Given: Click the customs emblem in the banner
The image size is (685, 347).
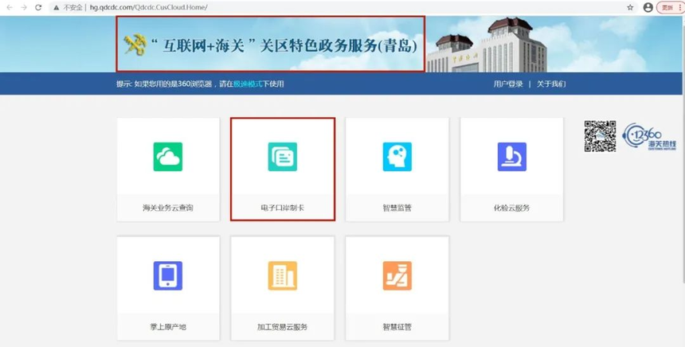Looking at the screenshot, I should click(132, 45).
